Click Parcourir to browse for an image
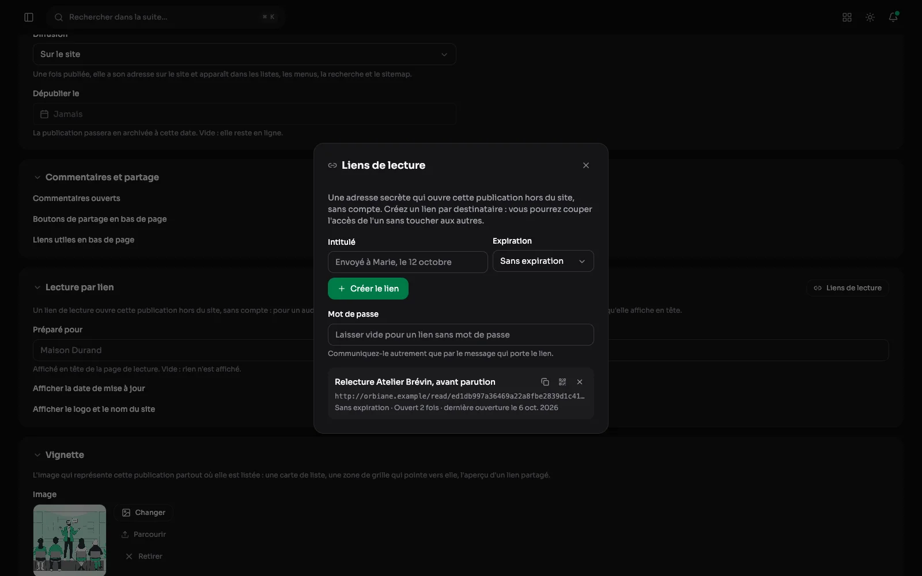The width and height of the screenshot is (922, 576). click(143, 535)
